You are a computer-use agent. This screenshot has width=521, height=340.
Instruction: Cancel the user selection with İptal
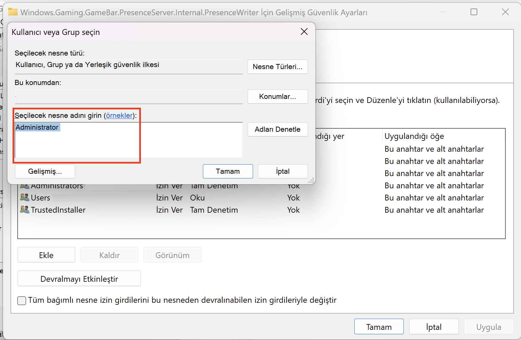pos(283,171)
